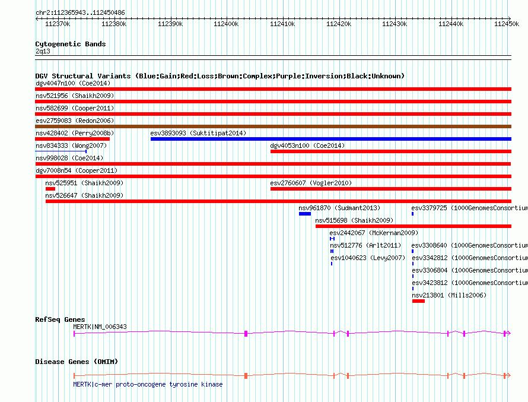Click the thin blue nsv834333 (Wong2007) feature
Screen dimensions: 528x402
61,151
